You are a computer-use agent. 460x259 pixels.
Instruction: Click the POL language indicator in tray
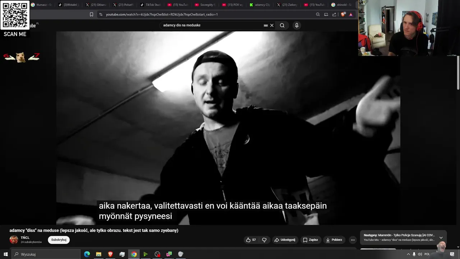pyautogui.click(x=427, y=254)
